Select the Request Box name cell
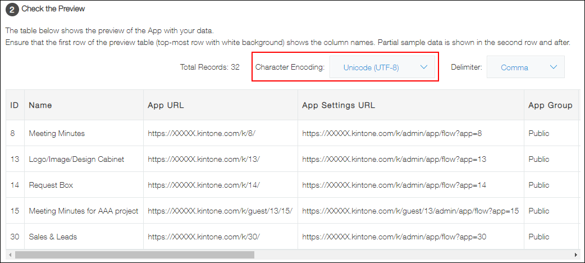The width and height of the screenshot is (585, 263). (51, 185)
